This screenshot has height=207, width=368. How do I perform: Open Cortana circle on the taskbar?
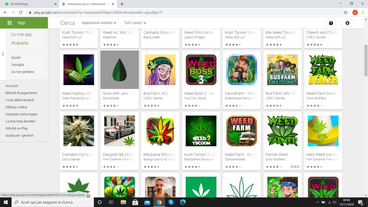point(100,202)
